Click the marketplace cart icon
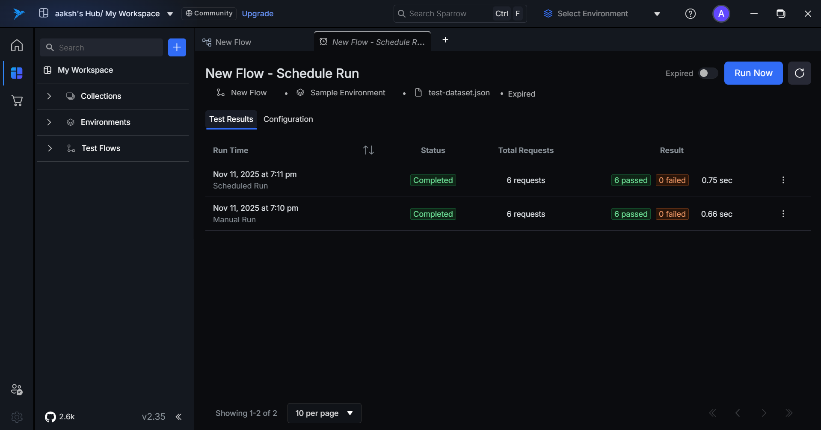This screenshot has width=821, height=430. 17,101
